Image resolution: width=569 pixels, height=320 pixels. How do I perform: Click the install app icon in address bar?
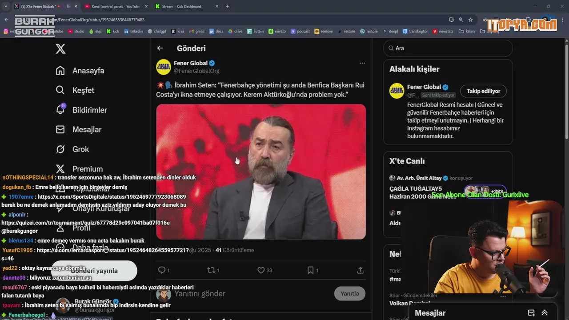tap(452, 20)
